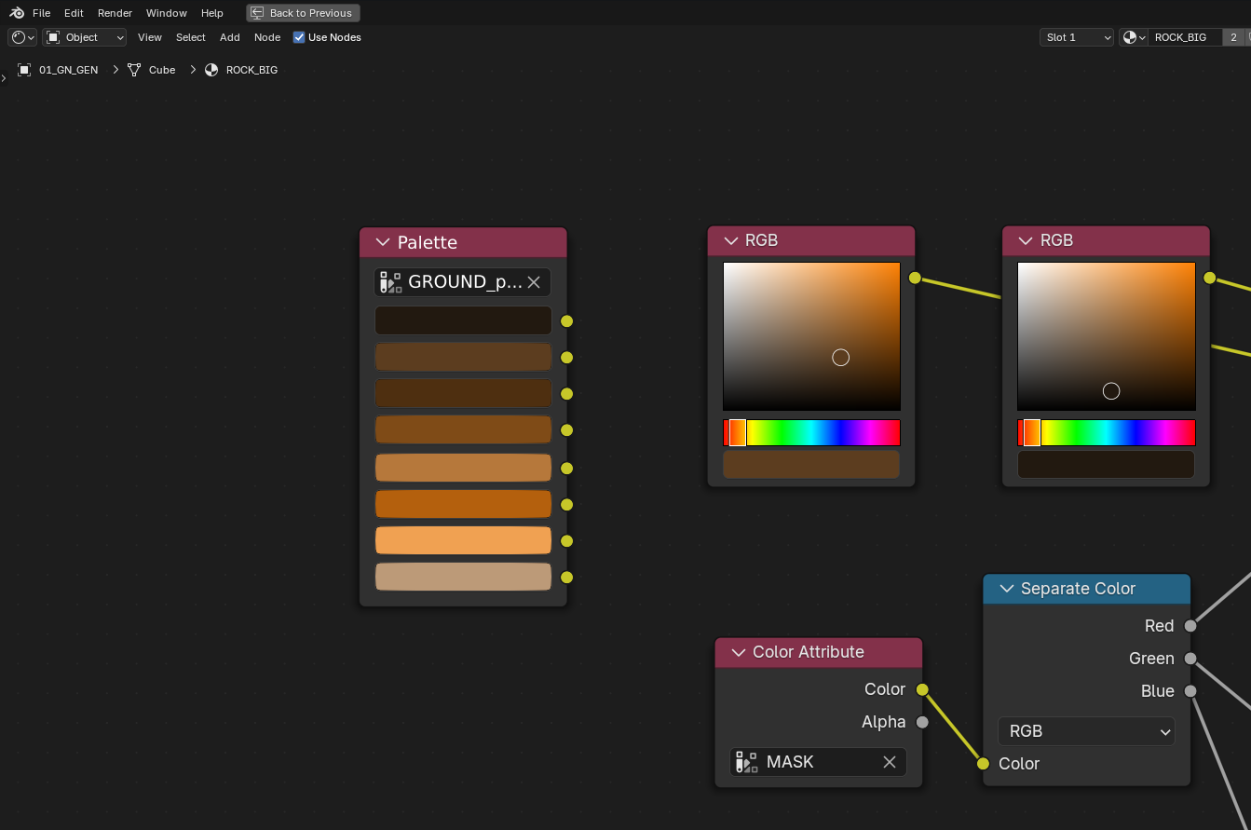Click Cube in the breadcrumb
The height and width of the screenshot is (830, 1251).
coord(162,70)
